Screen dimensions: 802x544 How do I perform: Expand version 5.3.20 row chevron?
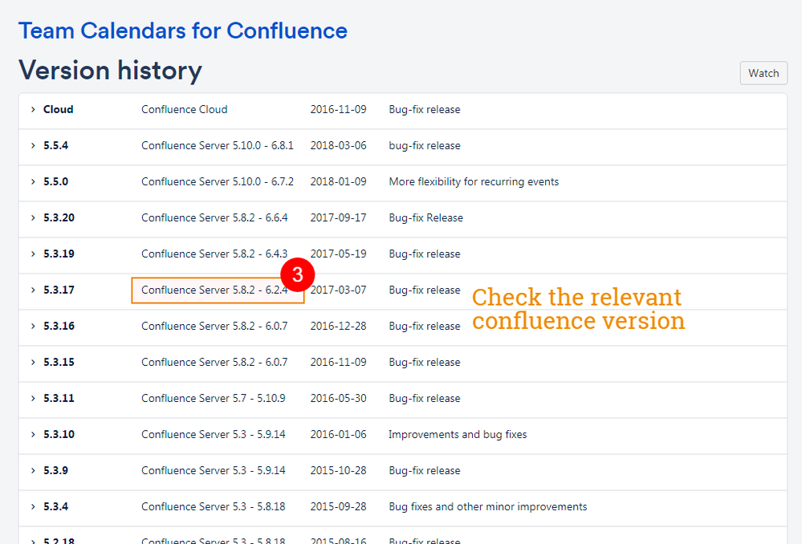(33, 217)
